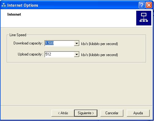Click the Line Speed group heading
The width and height of the screenshot is (154, 121).
18,35
